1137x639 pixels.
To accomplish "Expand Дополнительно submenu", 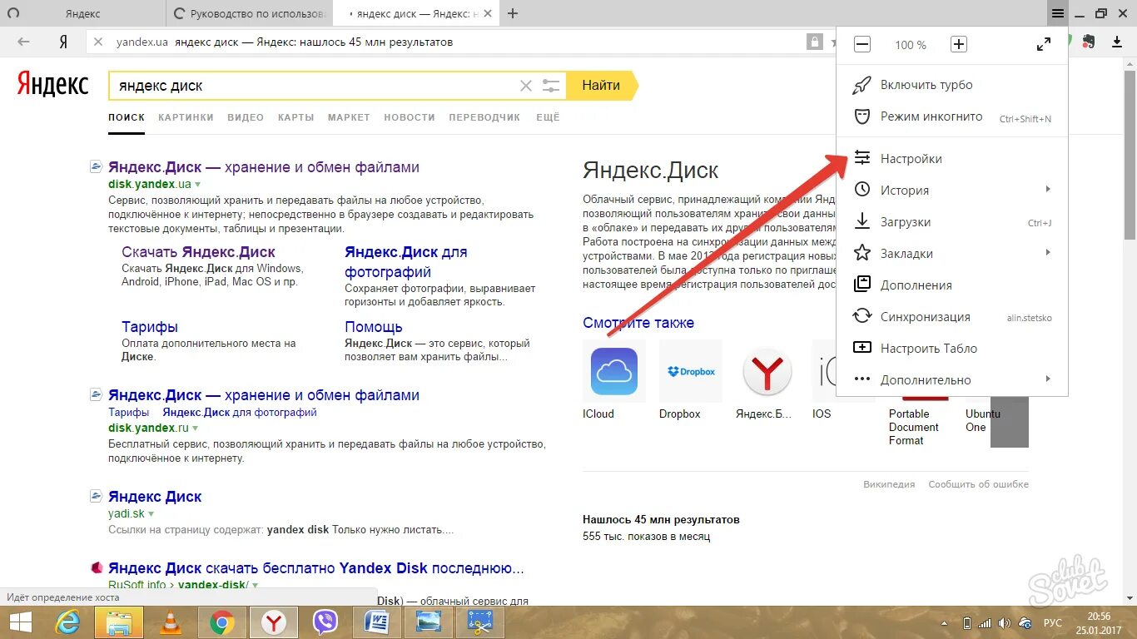I will coord(952,380).
